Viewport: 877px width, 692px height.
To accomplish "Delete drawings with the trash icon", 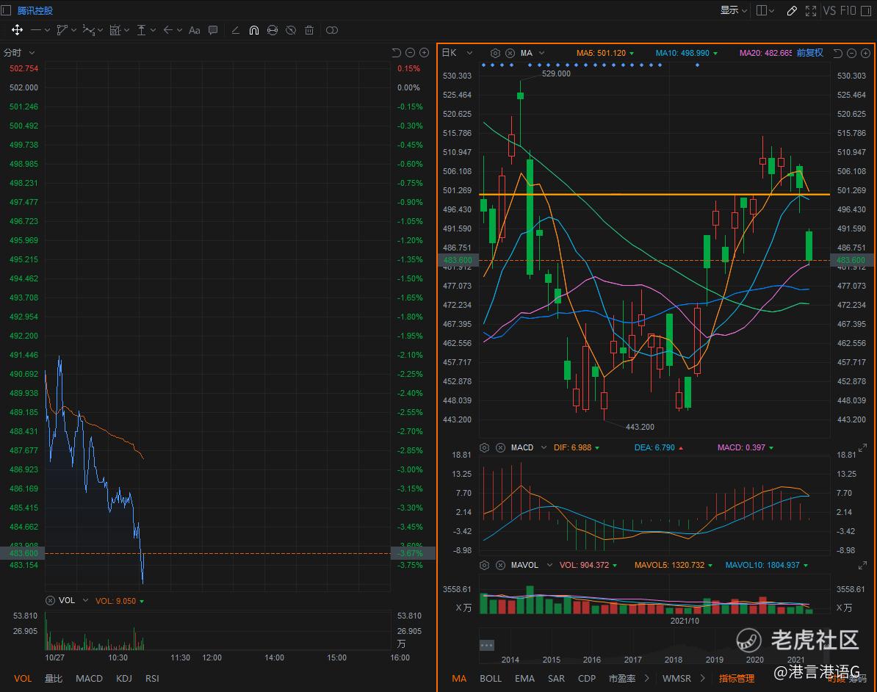I will tap(309, 30).
